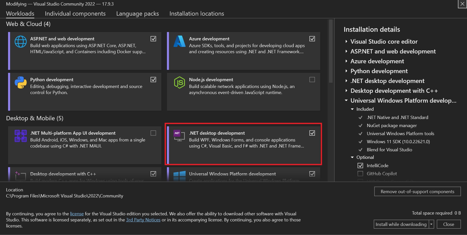The width and height of the screenshot is (467, 235).
Task: Click the Close button at bottom
Action: 449,224
